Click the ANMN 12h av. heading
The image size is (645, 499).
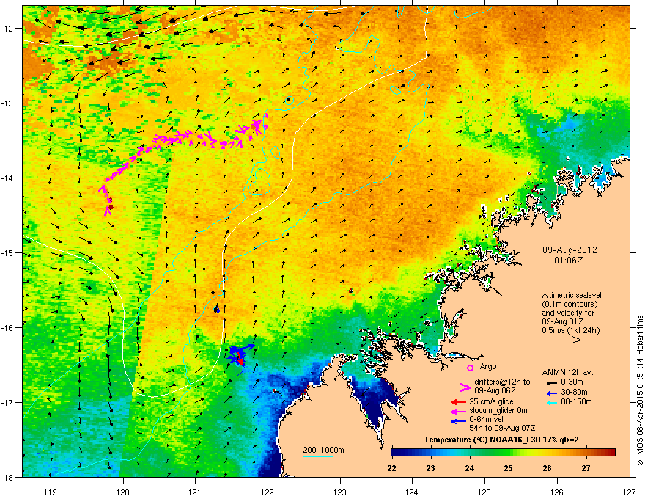[x=567, y=372]
